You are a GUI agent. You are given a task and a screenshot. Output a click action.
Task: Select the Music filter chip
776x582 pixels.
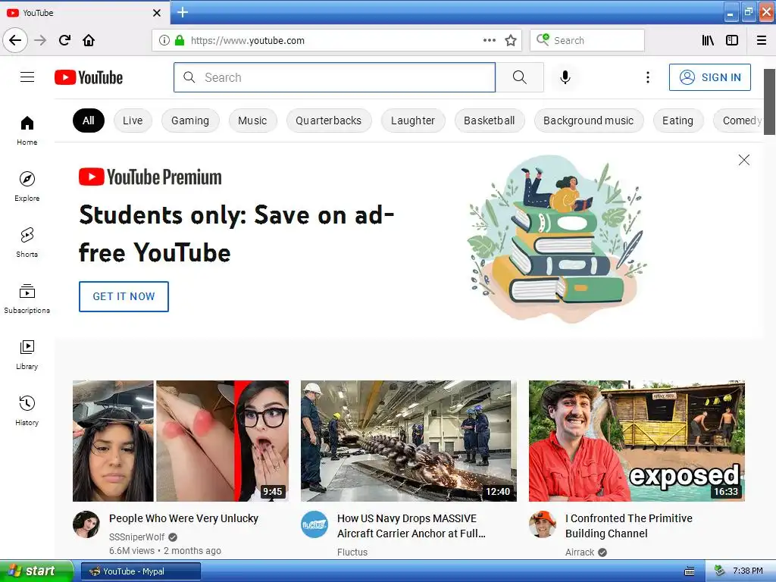tap(252, 120)
